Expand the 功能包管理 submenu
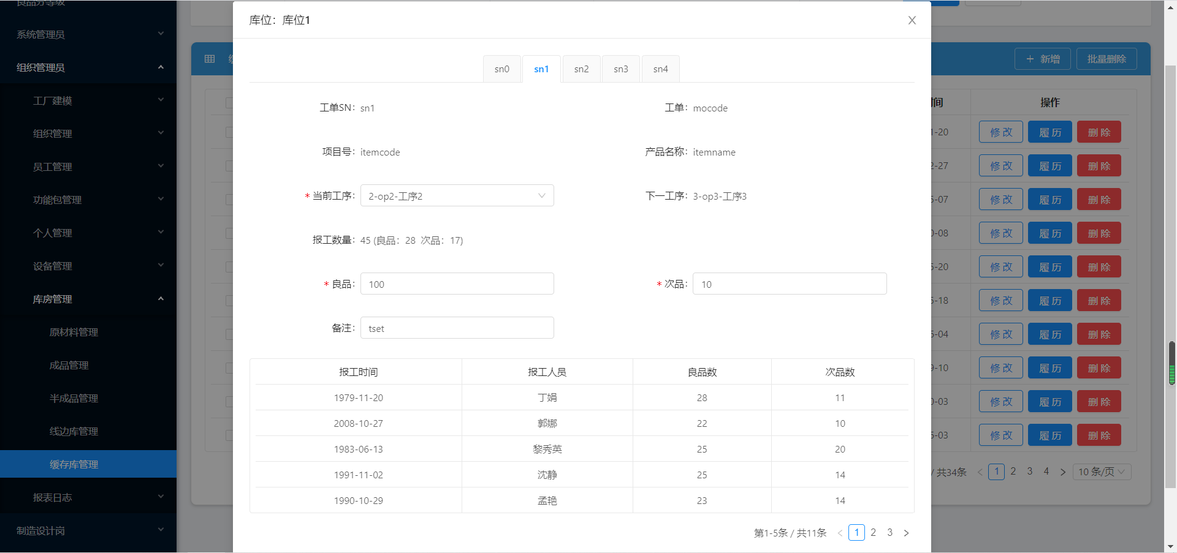 click(x=88, y=200)
